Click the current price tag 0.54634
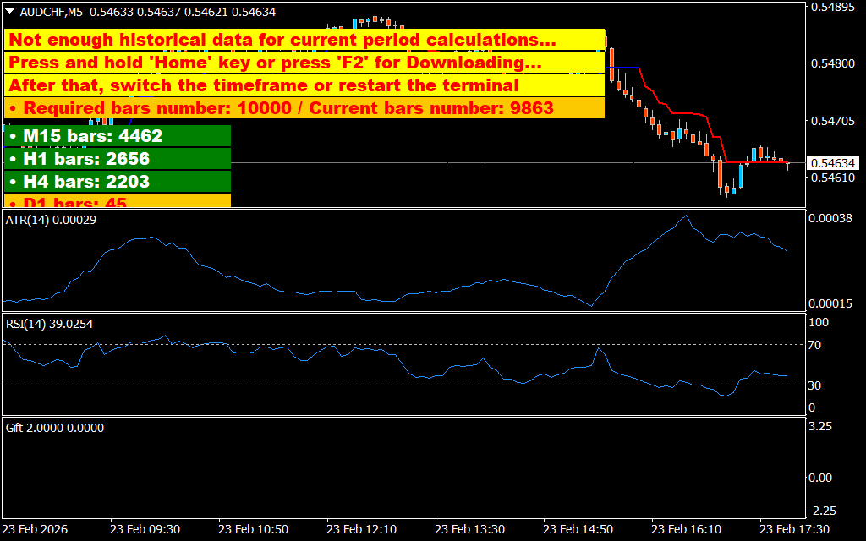Image resolution: width=866 pixels, height=541 pixels. 833,162
